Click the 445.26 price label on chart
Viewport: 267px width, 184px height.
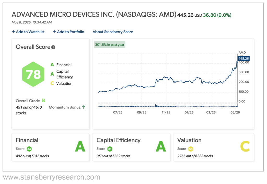pos(244,59)
